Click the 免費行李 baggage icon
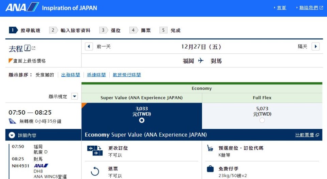 pos(210,169)
